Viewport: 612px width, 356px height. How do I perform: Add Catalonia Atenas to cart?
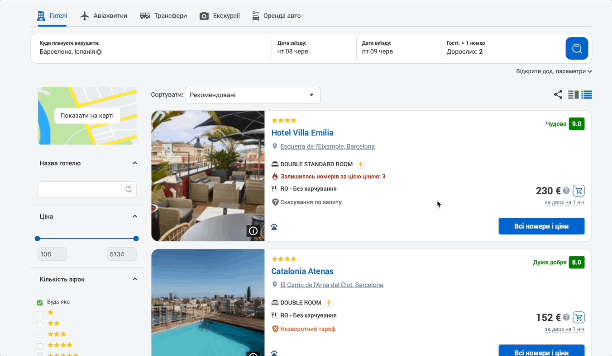tap(579, 317)
